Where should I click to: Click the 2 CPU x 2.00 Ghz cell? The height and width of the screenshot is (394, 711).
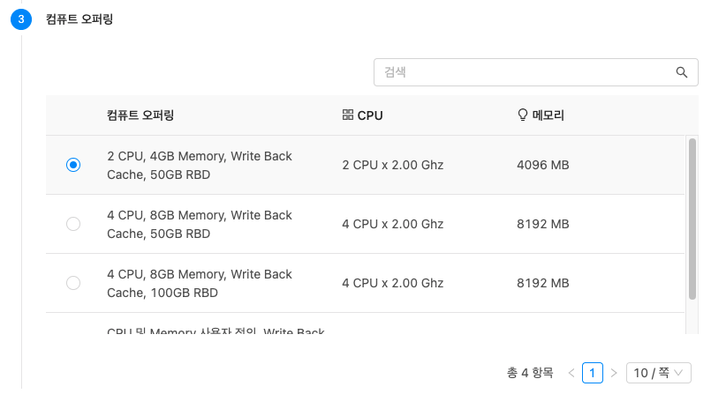[393, 165]
